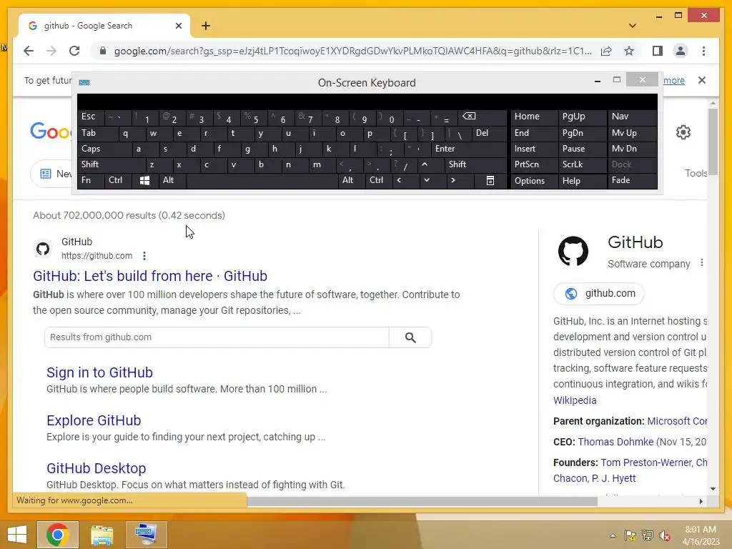The height and width of the screenshot is (549, 732).
Task: Open On-Screen Keyboard taskbar icon
Action: point(146,535)
